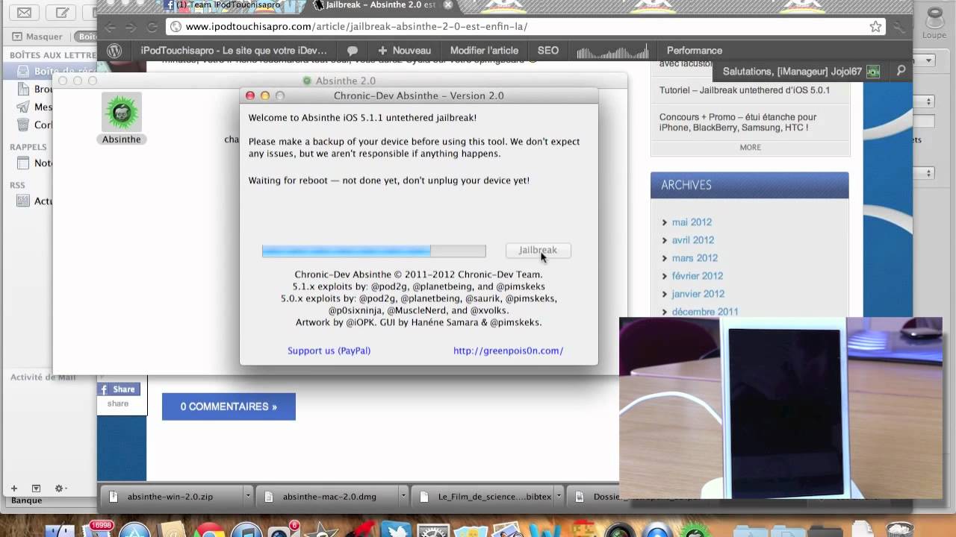Open the Performance menu in admin bar
The width and height of the screenshot is (956, 537).
point(695,51)
